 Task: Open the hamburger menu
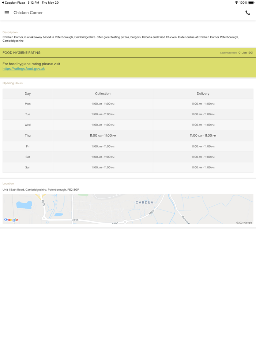pos(7,13)
